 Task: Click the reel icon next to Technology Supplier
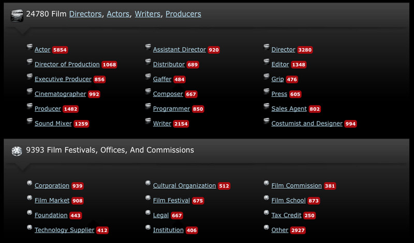click(x=29, y=229)
